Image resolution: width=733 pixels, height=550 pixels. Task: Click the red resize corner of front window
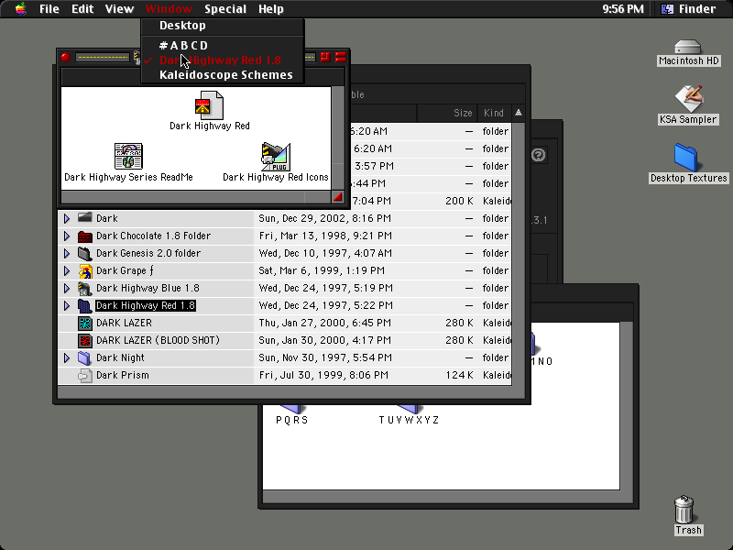coord(337,197)
